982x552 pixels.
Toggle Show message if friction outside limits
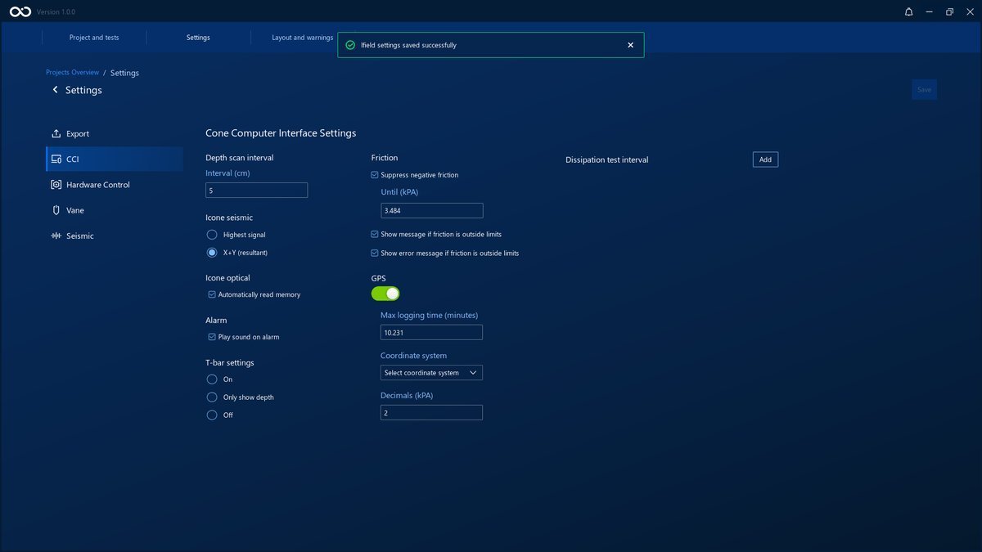[375, 234]
